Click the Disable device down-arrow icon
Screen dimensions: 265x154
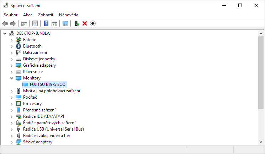click(x=93, y=23)
